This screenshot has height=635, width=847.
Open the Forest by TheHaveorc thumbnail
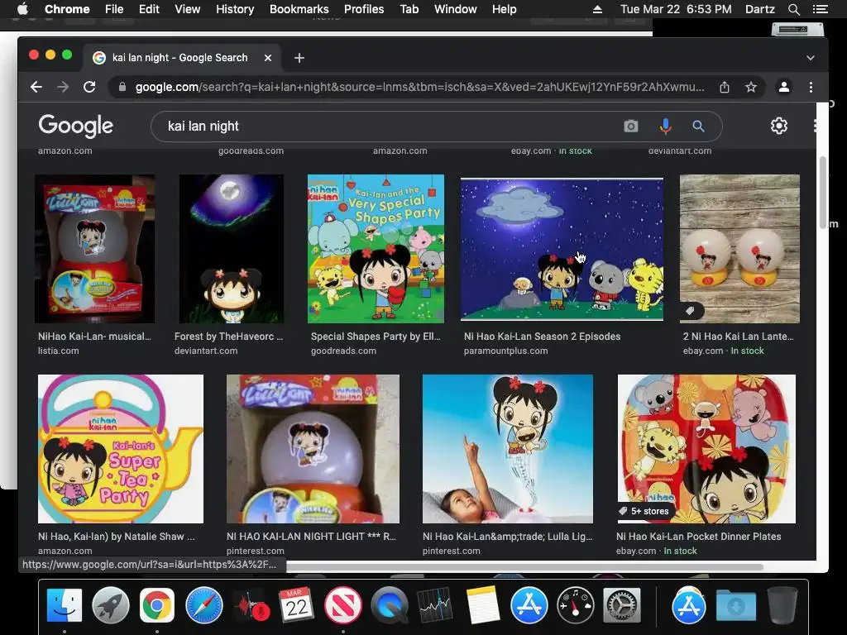pyautogui.click(x=232, y=248)
